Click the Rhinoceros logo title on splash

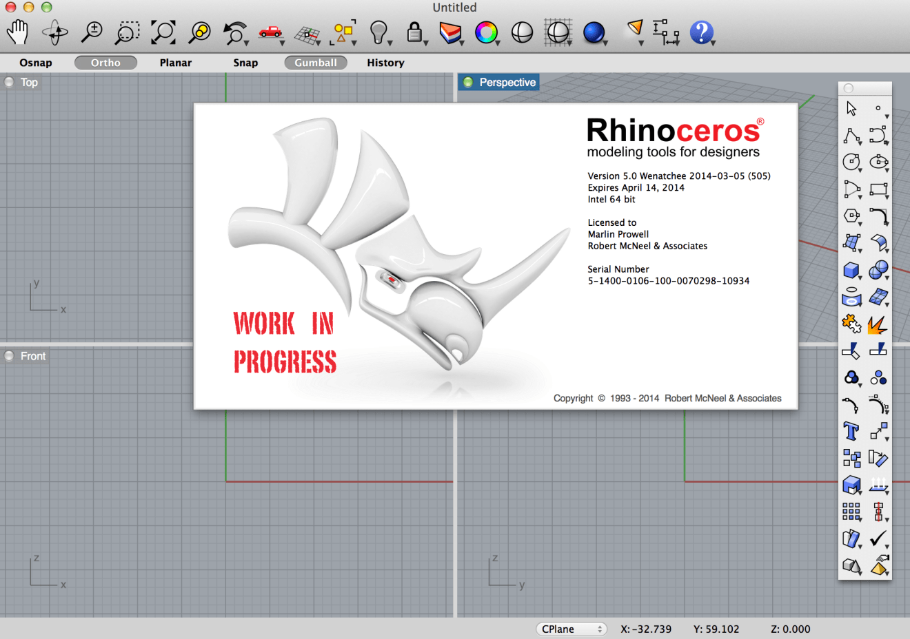coord(675,130)
